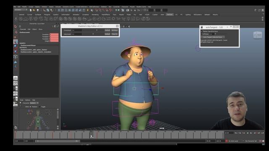The height and width of the screenshot is (151, 269).
Task: Click the current frame field by playback controls
Action: click(229, 133)
